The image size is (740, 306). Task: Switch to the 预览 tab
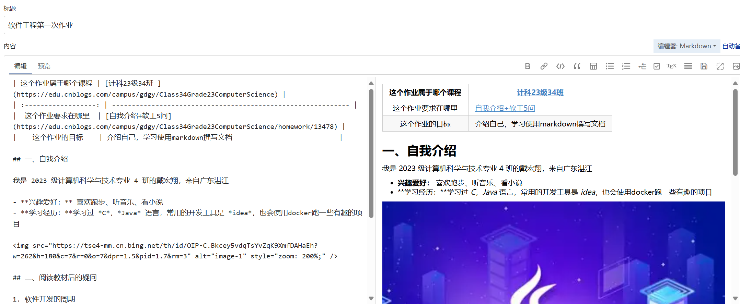tap(44, 66)
